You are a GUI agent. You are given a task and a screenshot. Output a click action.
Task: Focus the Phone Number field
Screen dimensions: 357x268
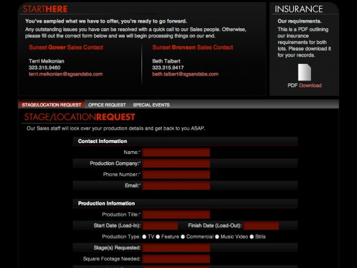[x=176, y=175]
